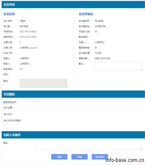Viewport: 145px width, 165px height.
Task: Click resize grip of grey 备注 box
Action: pyautogui.click(x=66, y=87)
